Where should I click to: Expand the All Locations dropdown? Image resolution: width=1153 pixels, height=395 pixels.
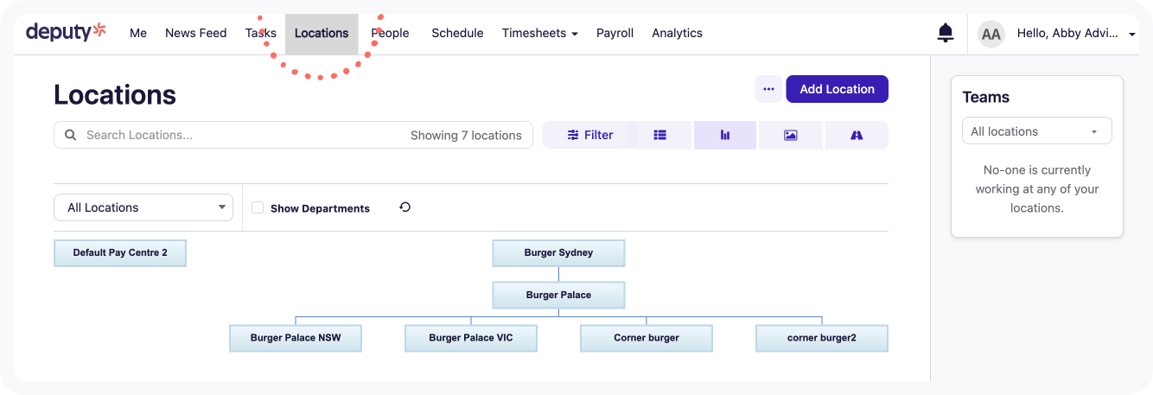(143, 207)
